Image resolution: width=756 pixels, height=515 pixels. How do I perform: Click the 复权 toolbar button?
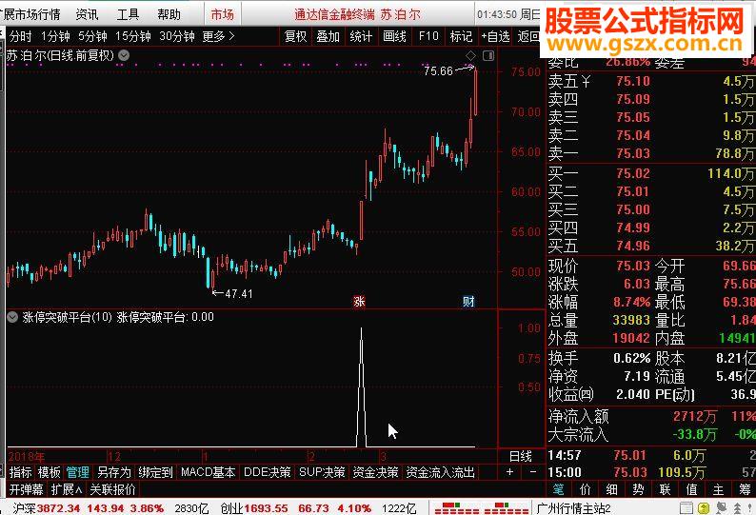tap(295, 36)
